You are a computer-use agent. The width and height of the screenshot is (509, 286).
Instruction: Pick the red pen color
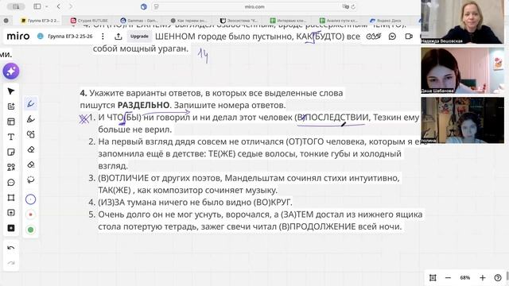tap(31, 214)
